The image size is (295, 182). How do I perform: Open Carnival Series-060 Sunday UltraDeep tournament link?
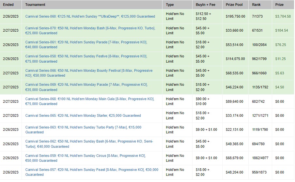(90, 16)
